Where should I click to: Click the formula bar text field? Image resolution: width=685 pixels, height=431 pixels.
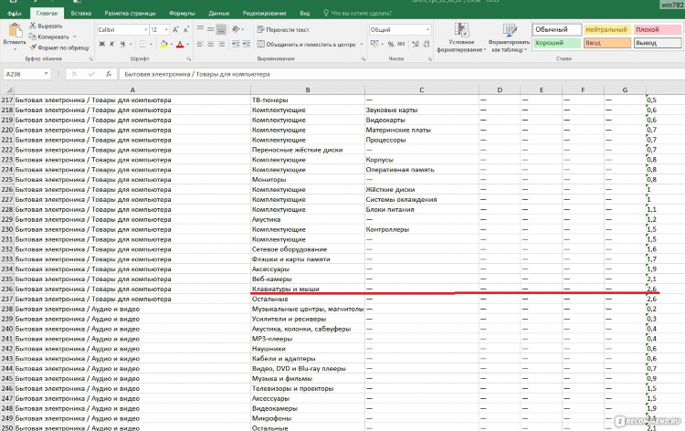(x=402, y=74)
